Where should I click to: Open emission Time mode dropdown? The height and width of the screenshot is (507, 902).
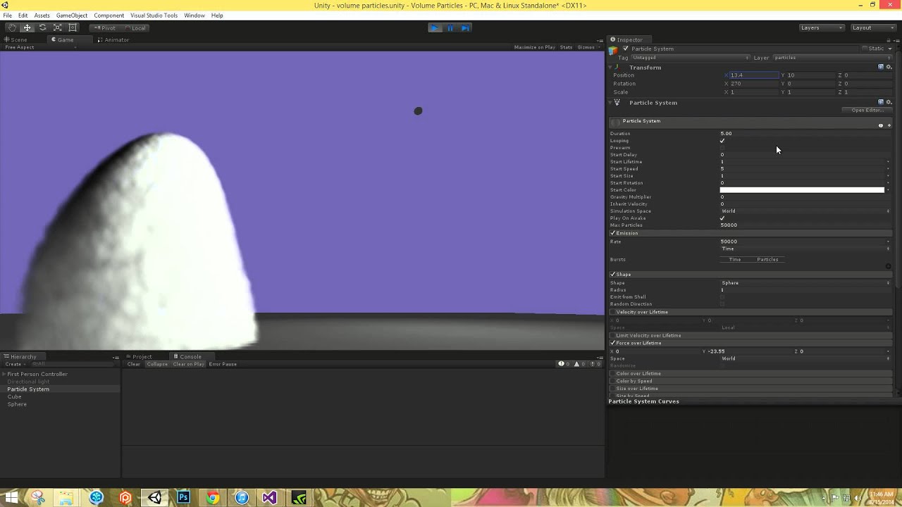click(x=805, y=249)
